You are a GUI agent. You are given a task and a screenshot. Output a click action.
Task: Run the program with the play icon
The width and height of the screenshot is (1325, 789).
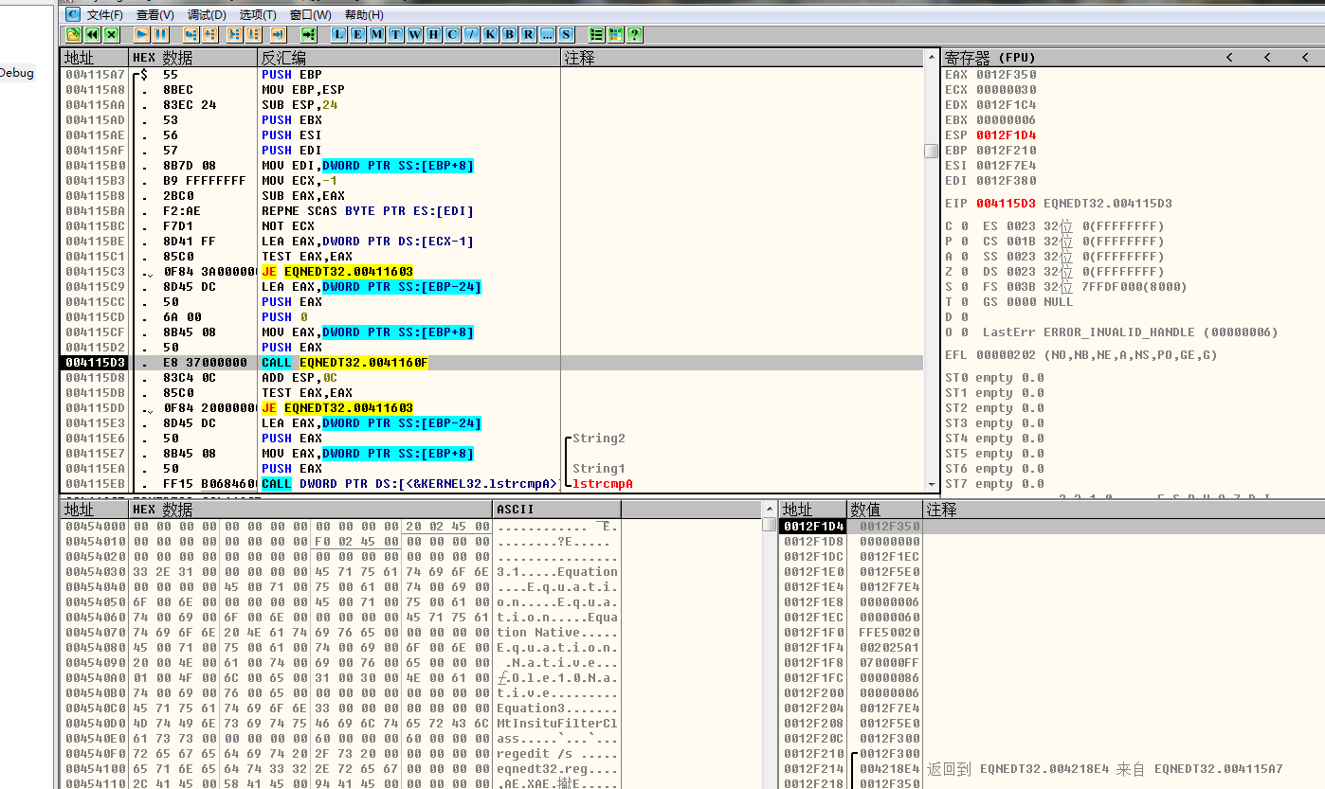pyautogui.click(x=141, y=34)
